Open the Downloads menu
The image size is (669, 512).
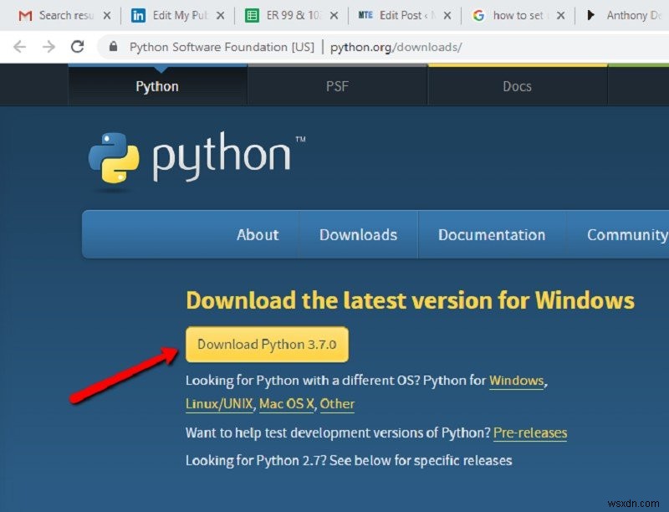pos(358,235)
